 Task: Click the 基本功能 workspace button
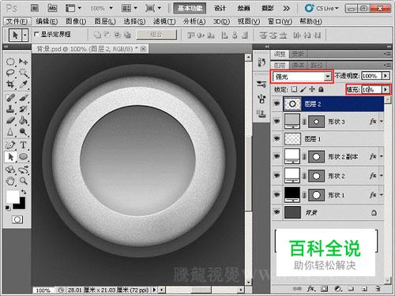(190, 8)
